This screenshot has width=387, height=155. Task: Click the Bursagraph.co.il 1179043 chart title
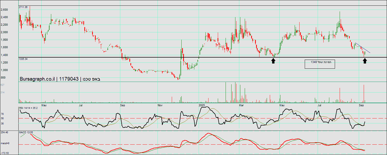pyautogui.click(x=60, y=79)
